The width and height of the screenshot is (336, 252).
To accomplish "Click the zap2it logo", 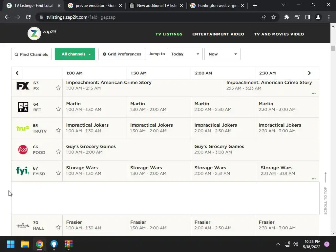I will pos(42,33).
